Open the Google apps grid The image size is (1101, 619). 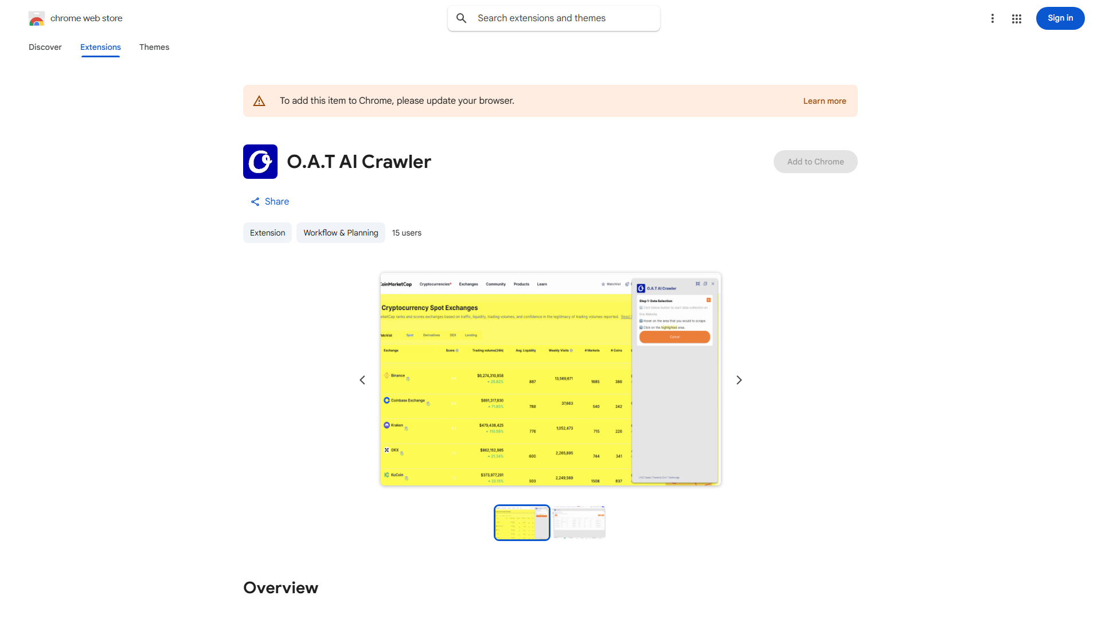(1017, 18)
